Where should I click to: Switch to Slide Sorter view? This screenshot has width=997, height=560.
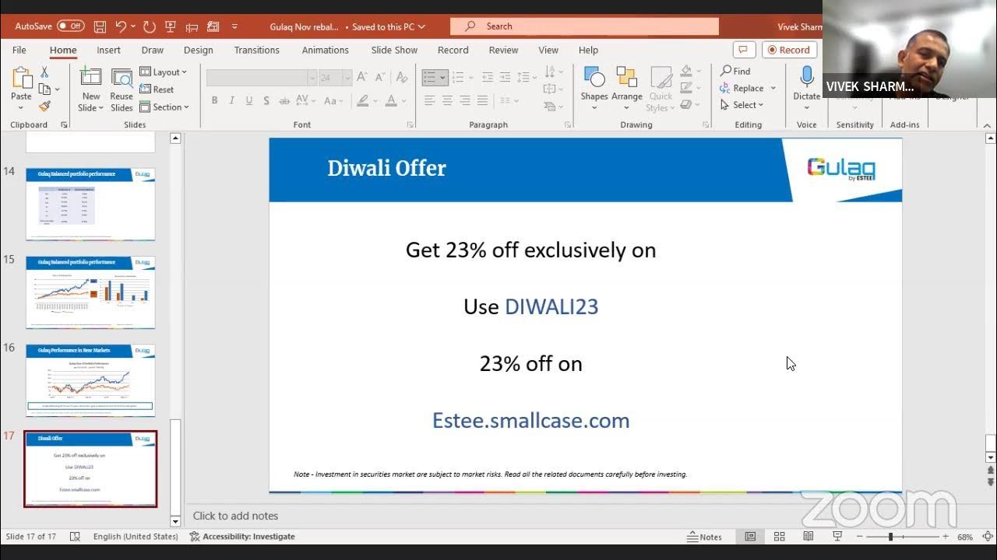click(x=779, y=537)
